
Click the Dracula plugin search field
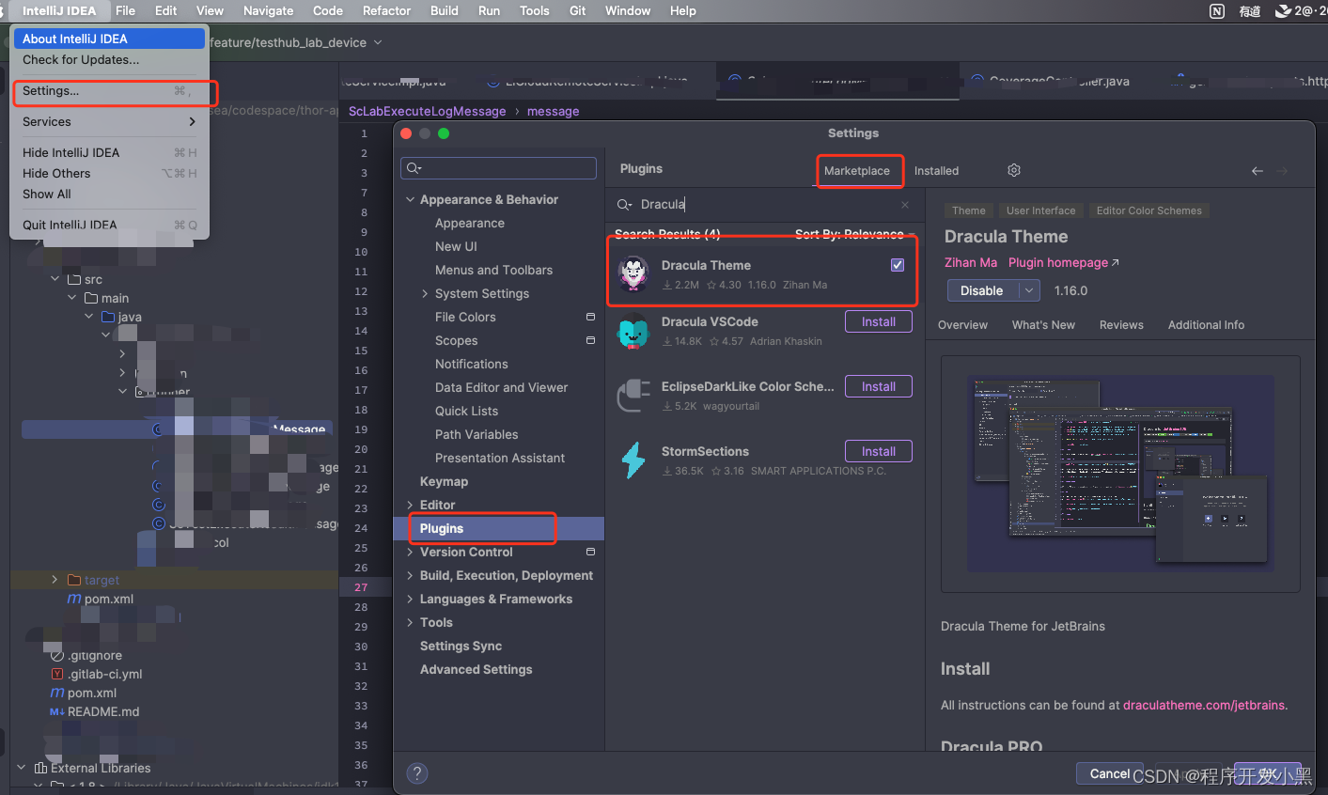[x=763, y=205]
